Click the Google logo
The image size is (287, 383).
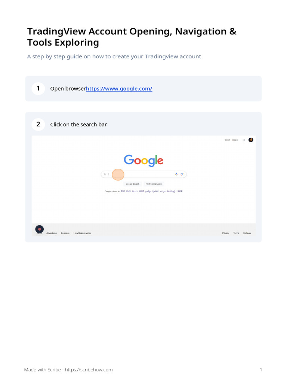[x=143, y=161]
